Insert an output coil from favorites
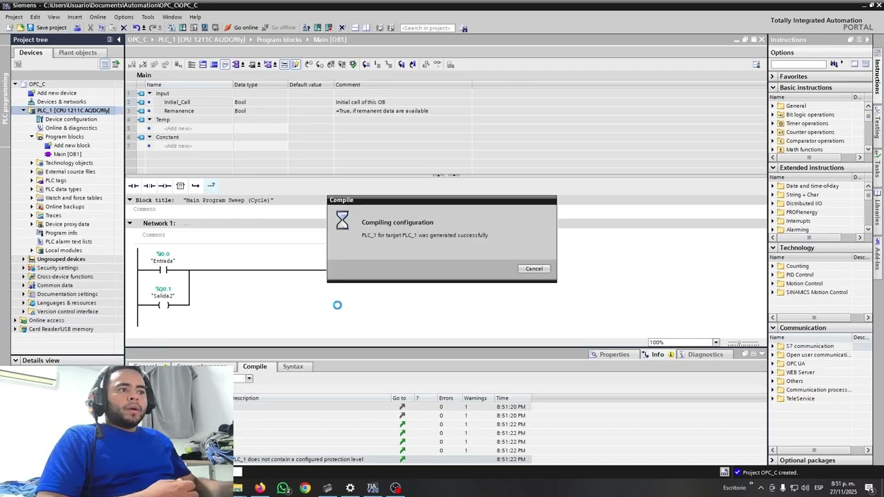Viewport: 884px width, 497px height. coord(164,186)
